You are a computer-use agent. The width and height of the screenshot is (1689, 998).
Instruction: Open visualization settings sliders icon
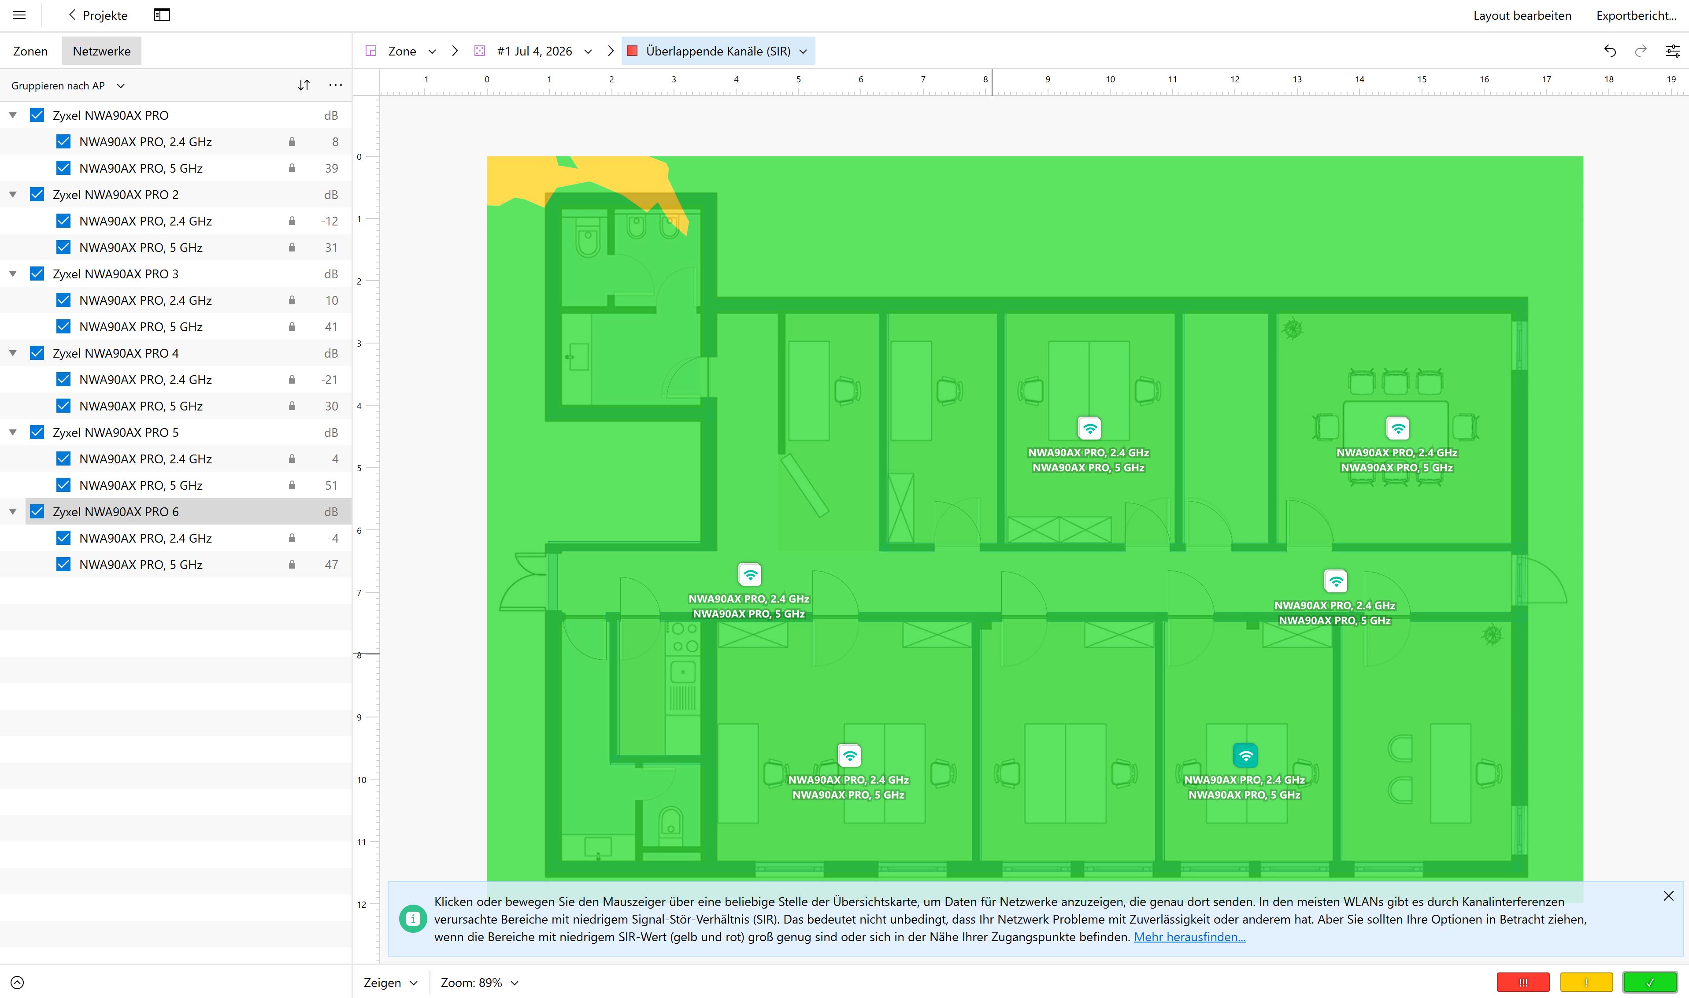coord(1672,51)
